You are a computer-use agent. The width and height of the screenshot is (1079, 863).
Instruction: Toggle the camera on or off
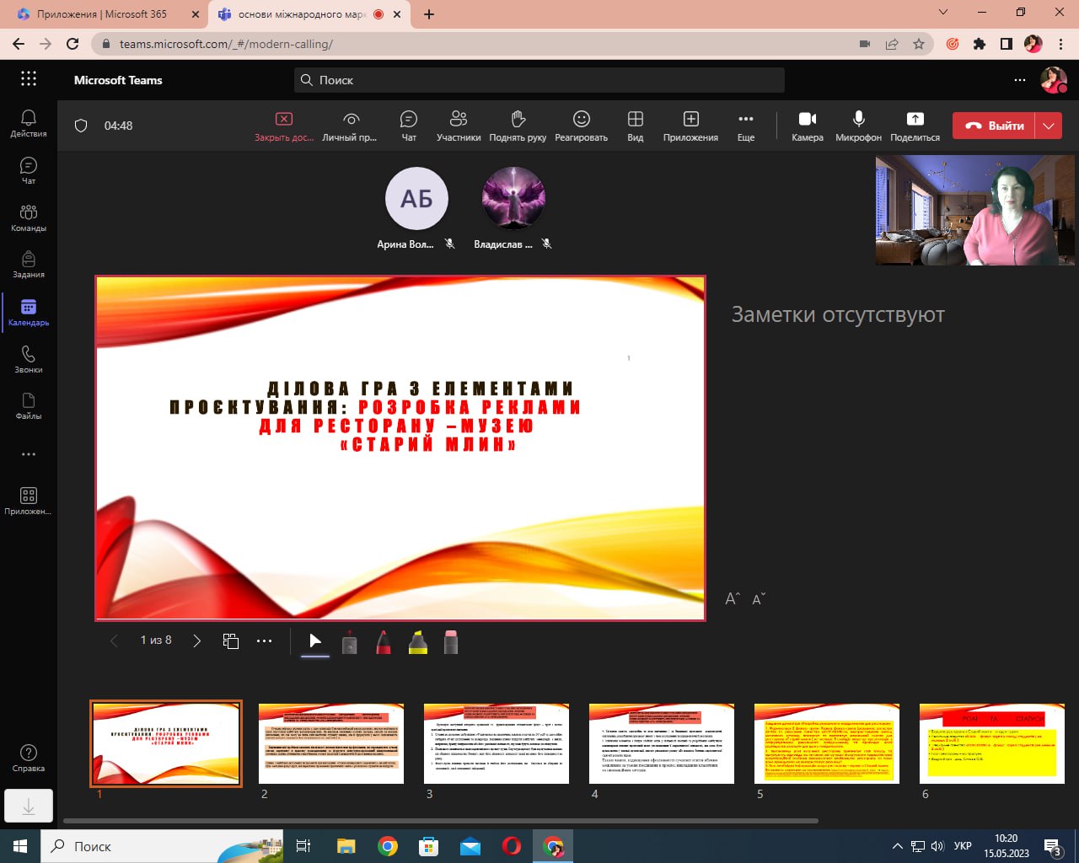(807, 126)
